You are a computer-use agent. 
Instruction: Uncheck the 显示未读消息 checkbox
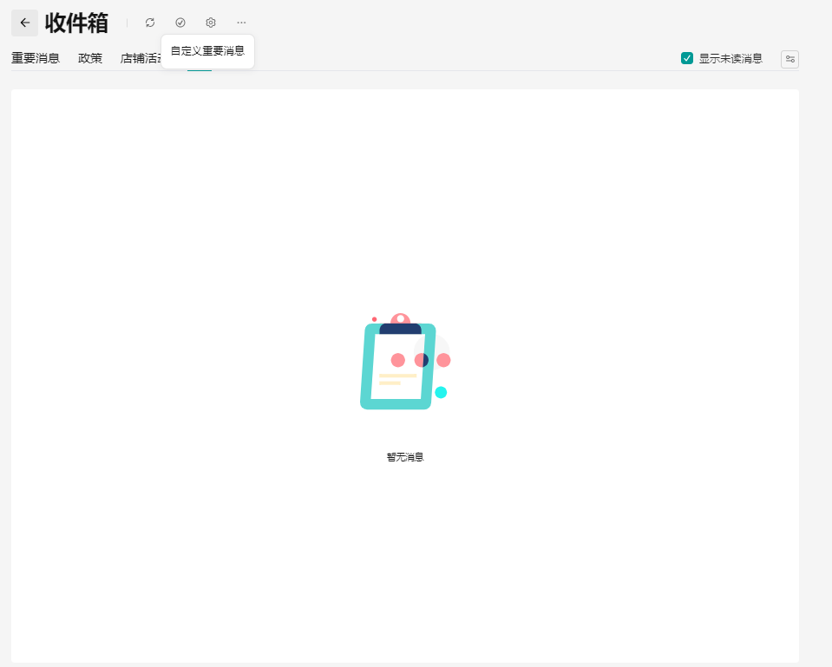pos(687,59)
